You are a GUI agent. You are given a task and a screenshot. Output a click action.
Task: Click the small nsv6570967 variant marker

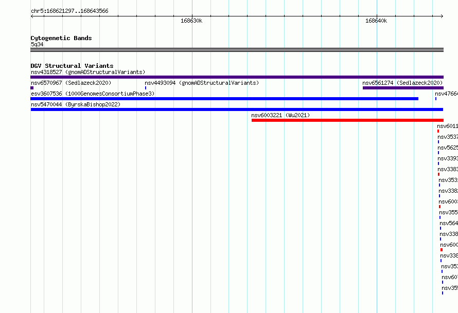[x=32, y=88]
